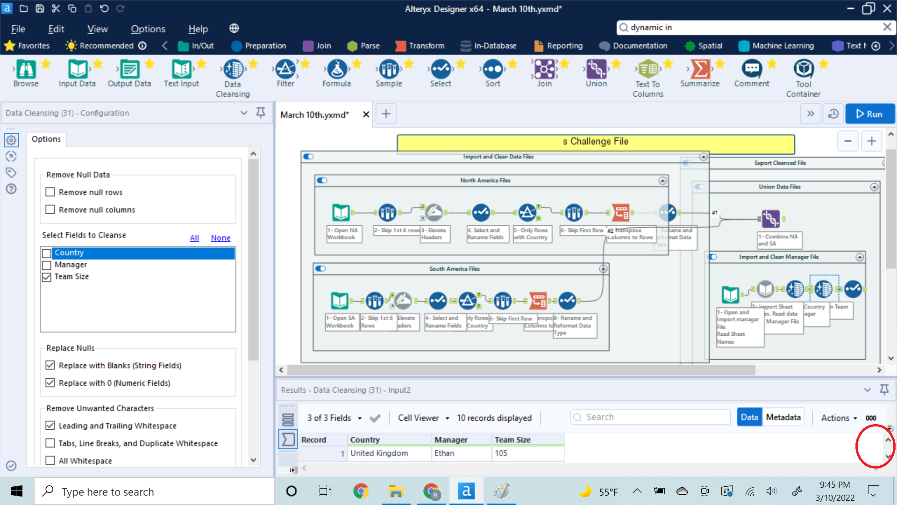The height and width of the screenshot is (505, 897).
Task: Collapse the North America Files container
Action: 662,180
